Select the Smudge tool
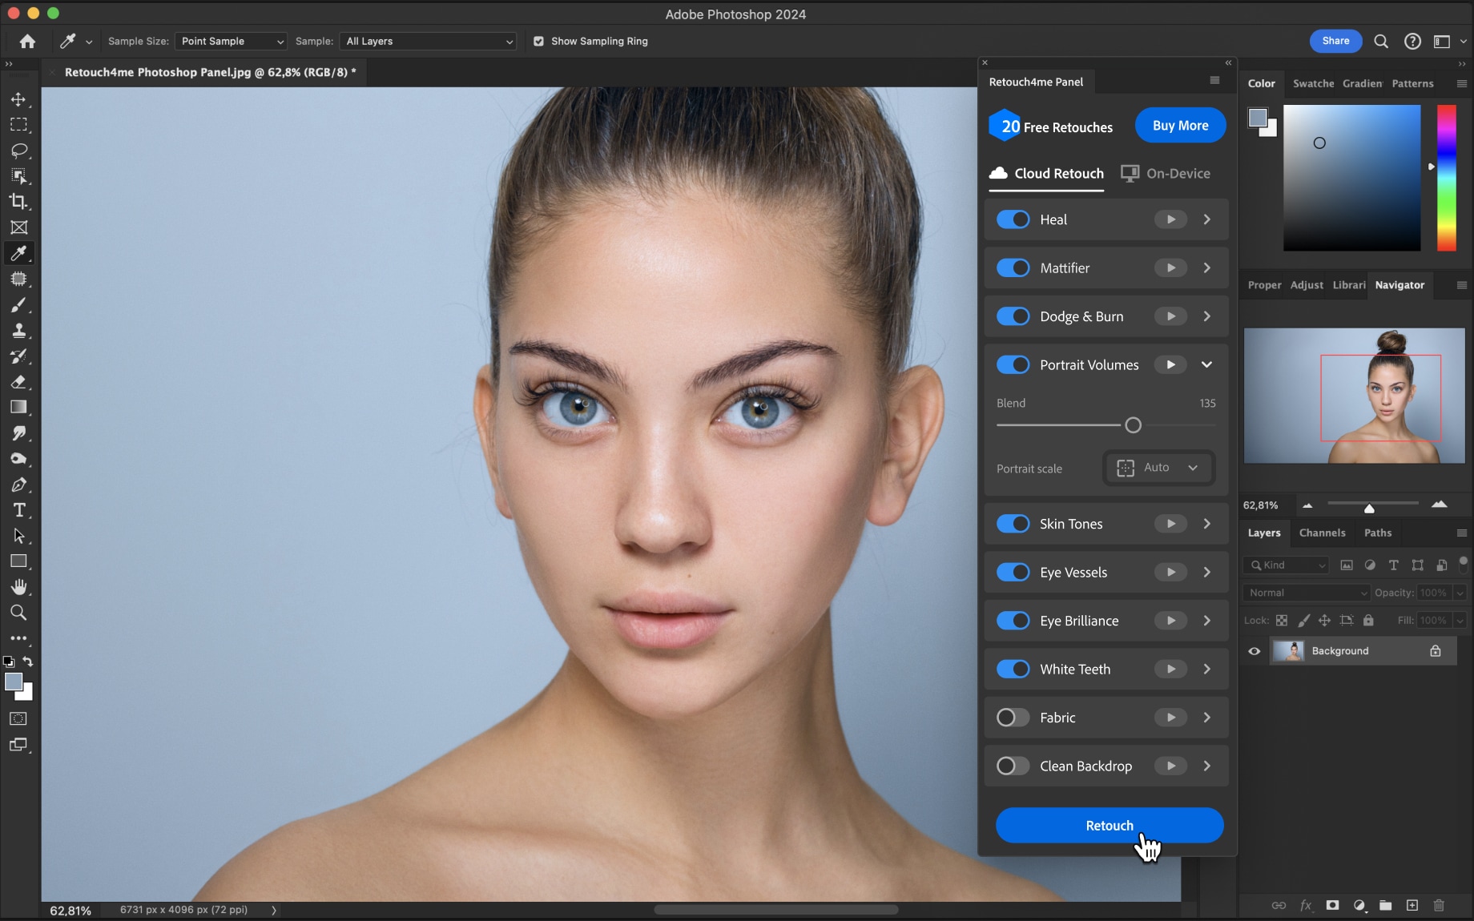Image resolution: width=1474 pixels, height=921 pixels. [x=18, y=433]
